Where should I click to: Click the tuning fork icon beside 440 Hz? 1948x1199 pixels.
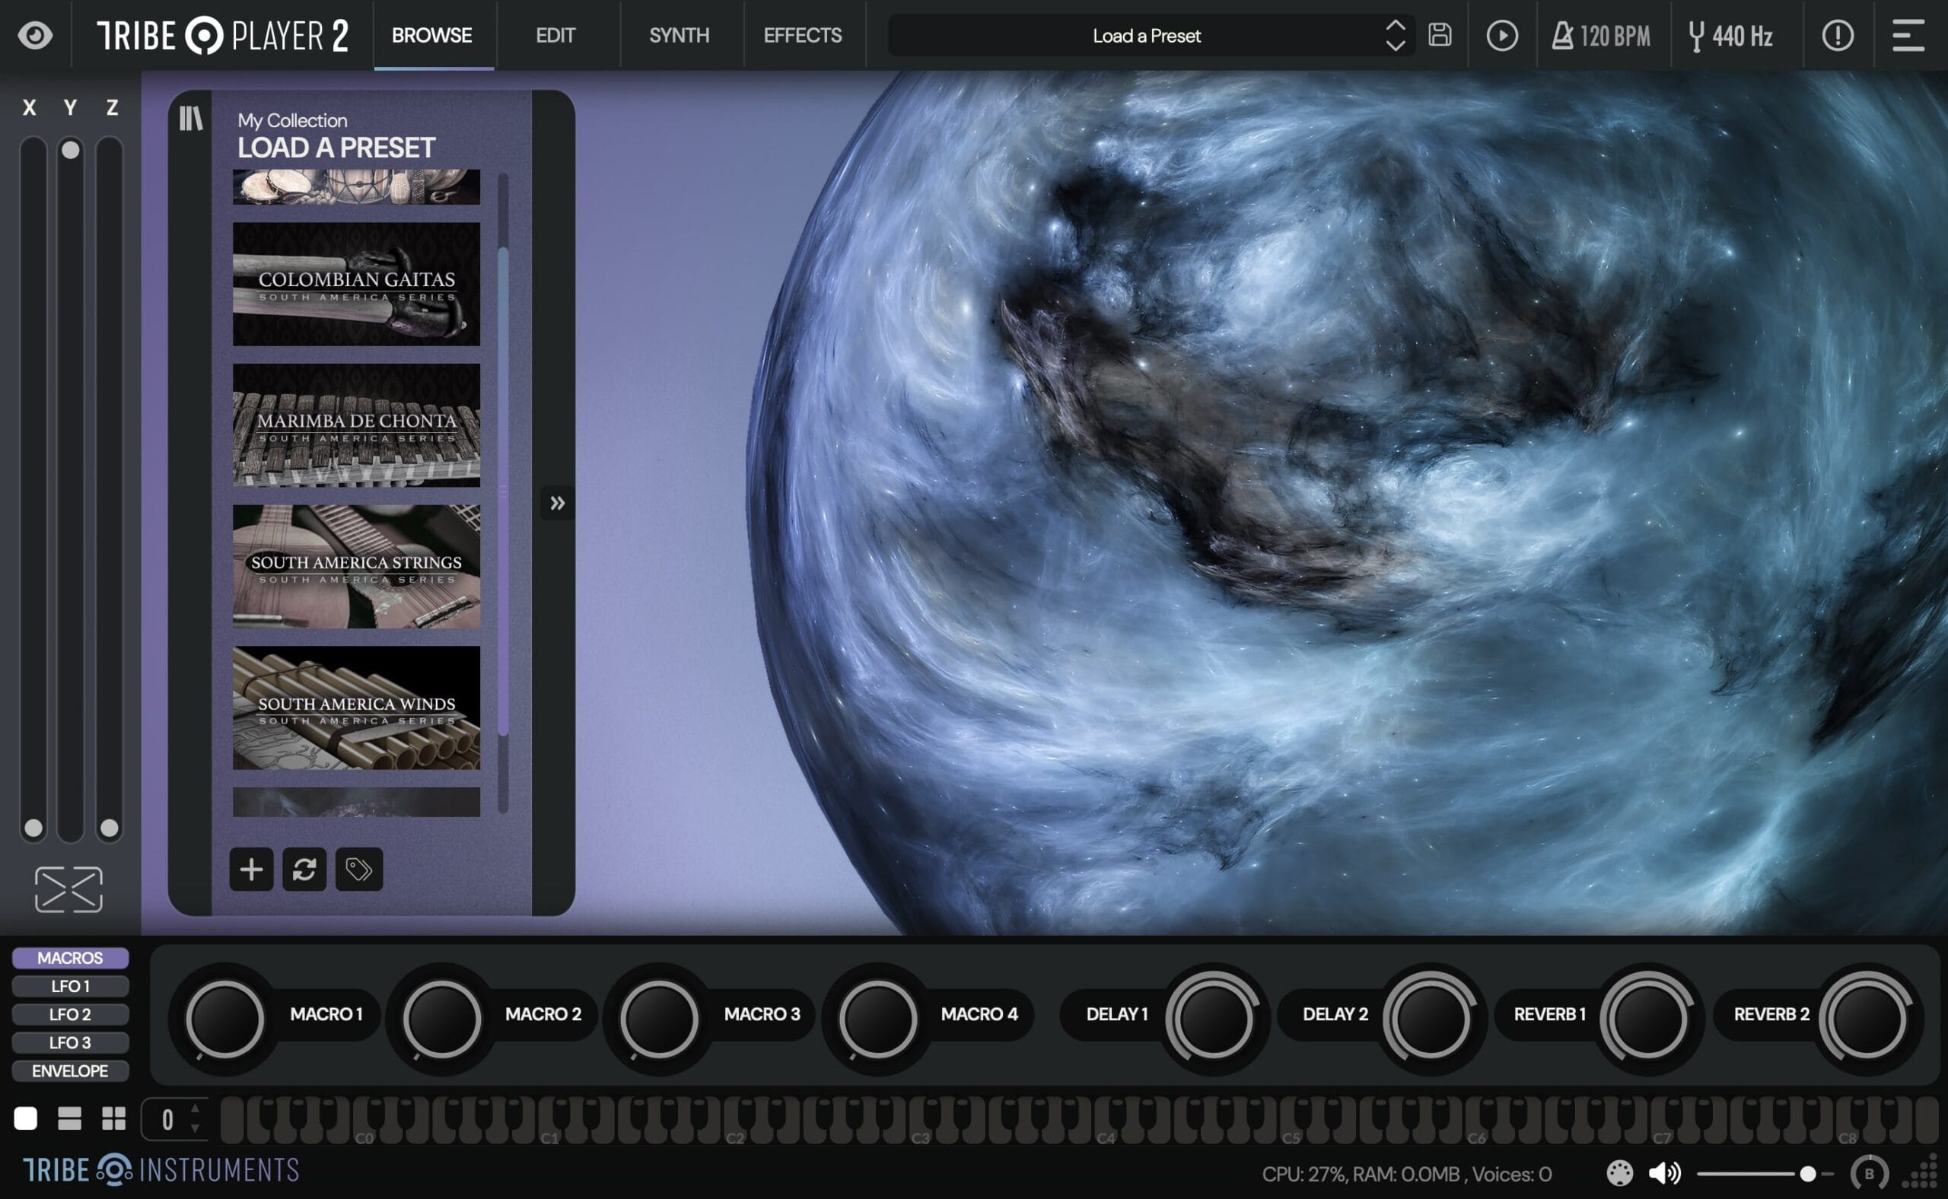click(1693, 36)
